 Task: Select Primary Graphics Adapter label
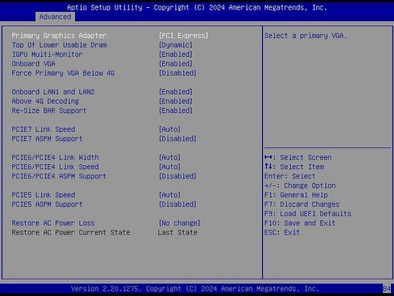[x=59, y=36]
